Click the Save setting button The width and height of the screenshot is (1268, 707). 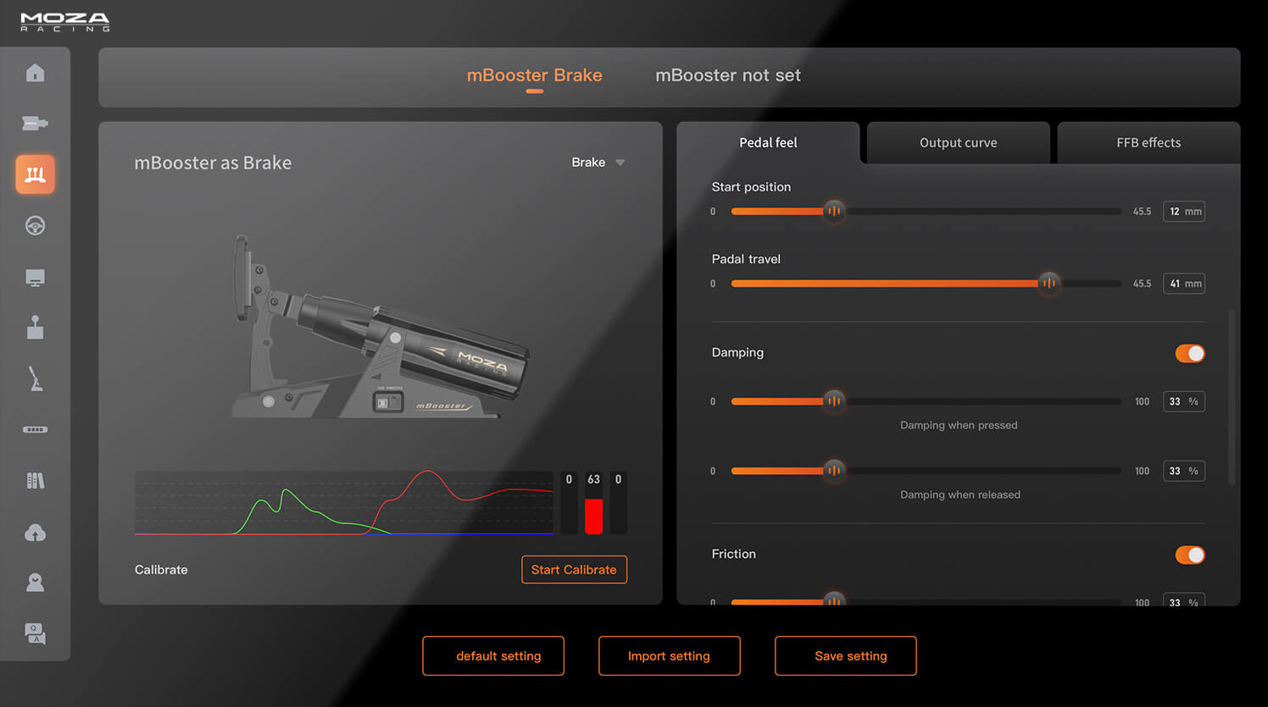[845, 656]
